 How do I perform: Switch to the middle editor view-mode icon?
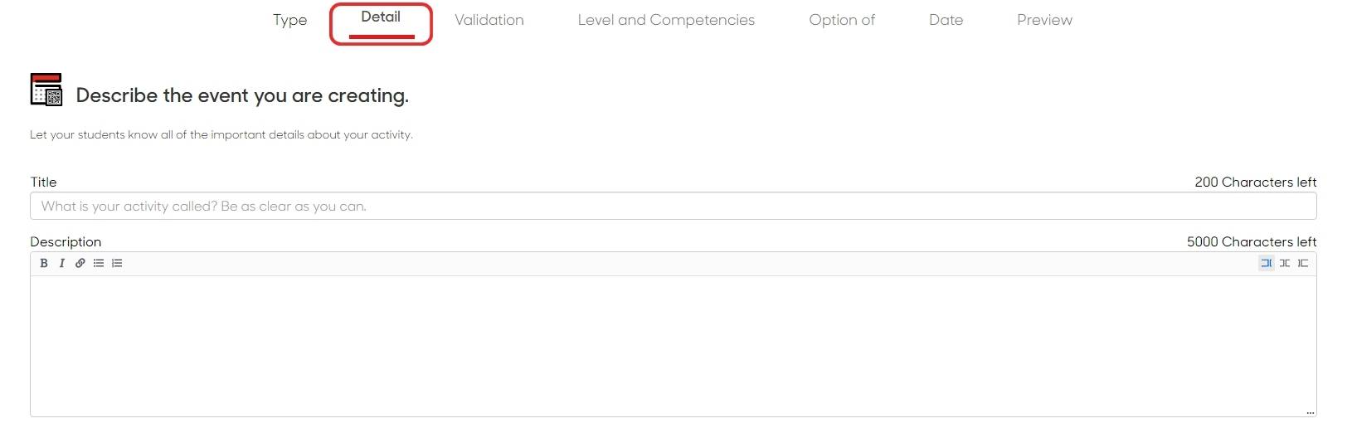tap(1284, 263)
